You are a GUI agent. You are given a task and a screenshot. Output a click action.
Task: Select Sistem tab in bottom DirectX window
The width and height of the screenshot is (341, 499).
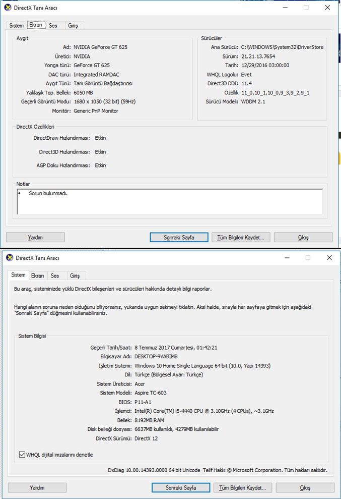click(18, 275)
